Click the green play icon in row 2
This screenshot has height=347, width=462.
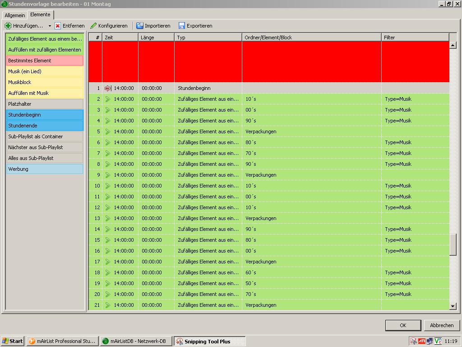[x=108, y=99]
